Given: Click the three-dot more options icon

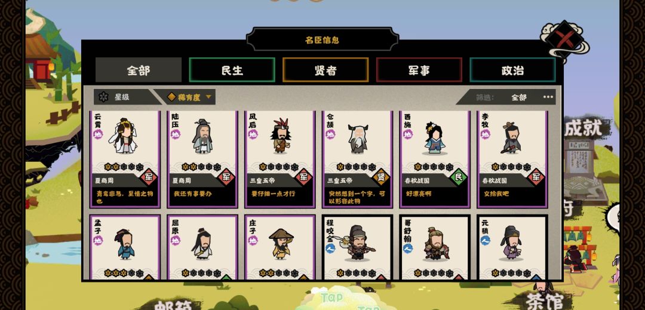Looking at the screenshot, I should pyautogui.click(x=548, y=97).
